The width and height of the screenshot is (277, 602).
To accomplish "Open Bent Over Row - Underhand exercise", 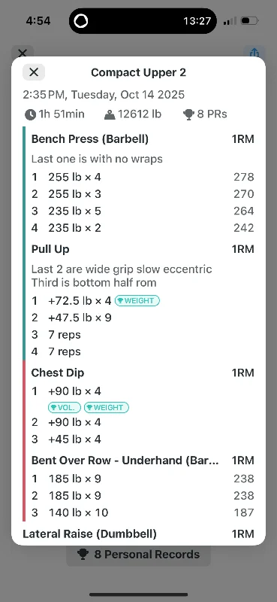I will (x=125, y=461).
